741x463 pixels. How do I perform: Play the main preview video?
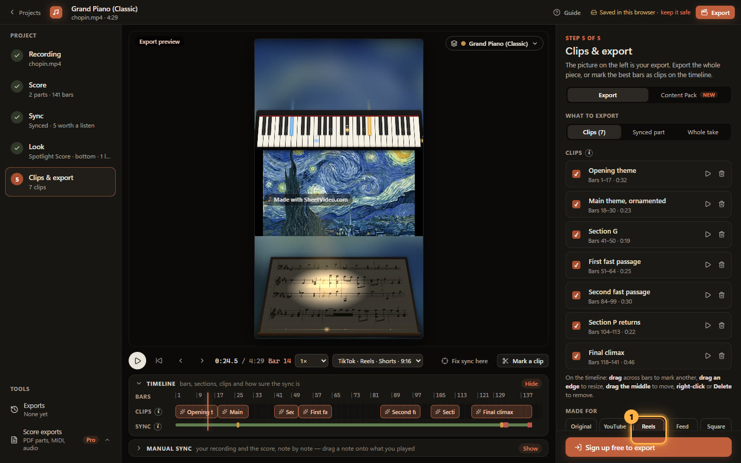pos(137,361)
